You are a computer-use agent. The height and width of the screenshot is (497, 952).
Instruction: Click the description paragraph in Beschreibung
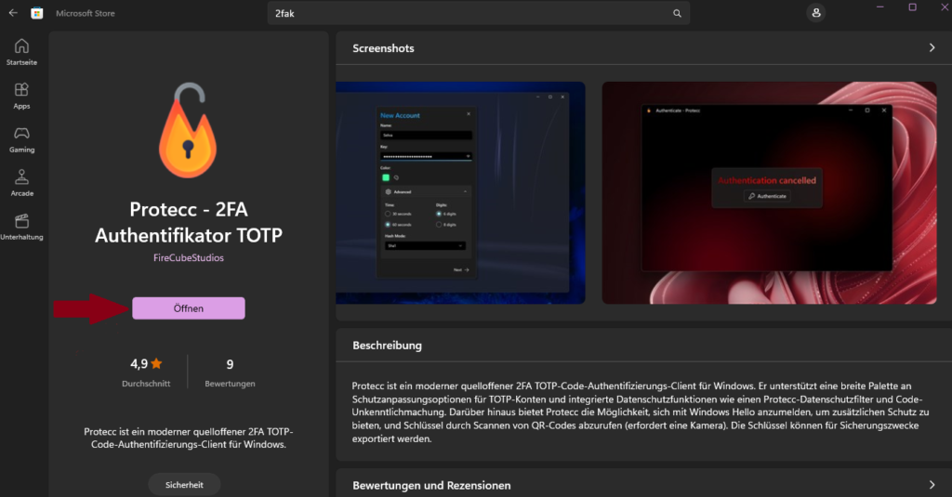(641, 412)
